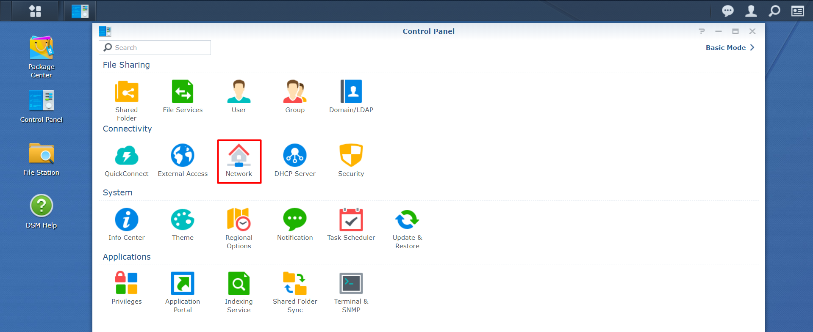The height and width of the screenshot is (332, 813).
Task: Launch Package Center from desktop
Action: (x=42, y=57)
